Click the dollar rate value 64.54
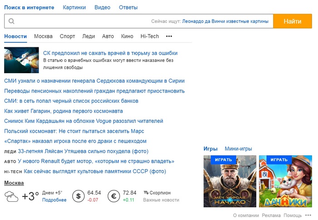 click(x=94, y=193)
